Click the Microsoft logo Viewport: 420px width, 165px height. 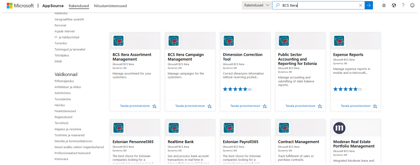20,5
